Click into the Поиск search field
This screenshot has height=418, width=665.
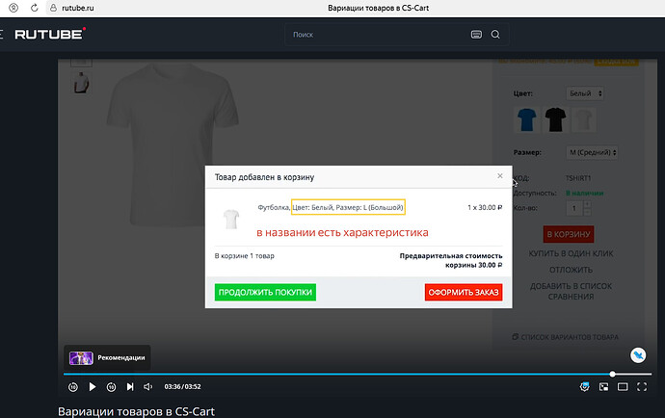[376, 36]
